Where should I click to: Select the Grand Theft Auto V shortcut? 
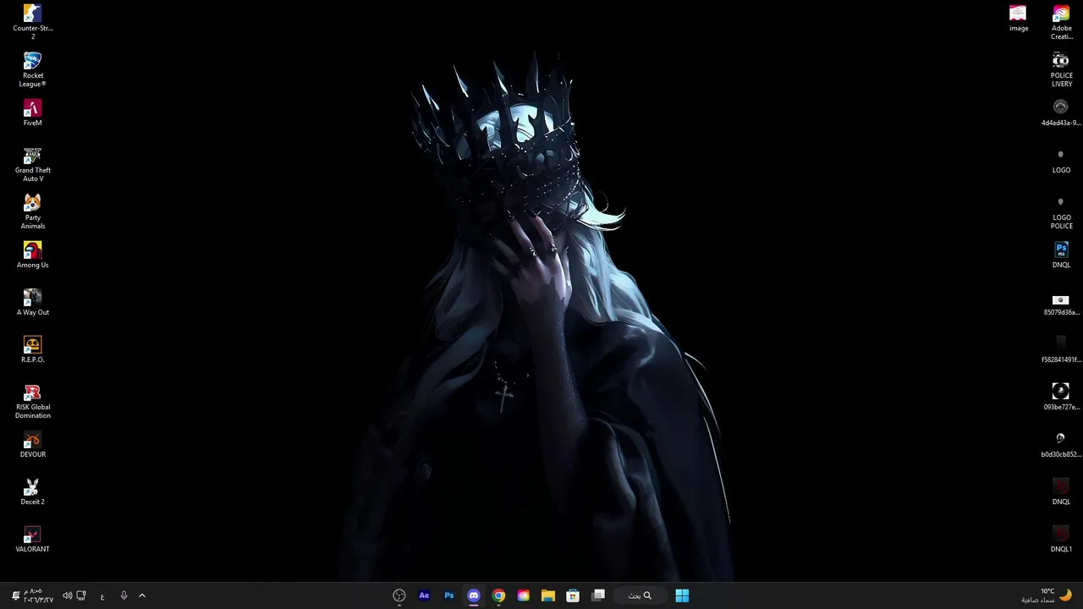[x=32, y=164]
